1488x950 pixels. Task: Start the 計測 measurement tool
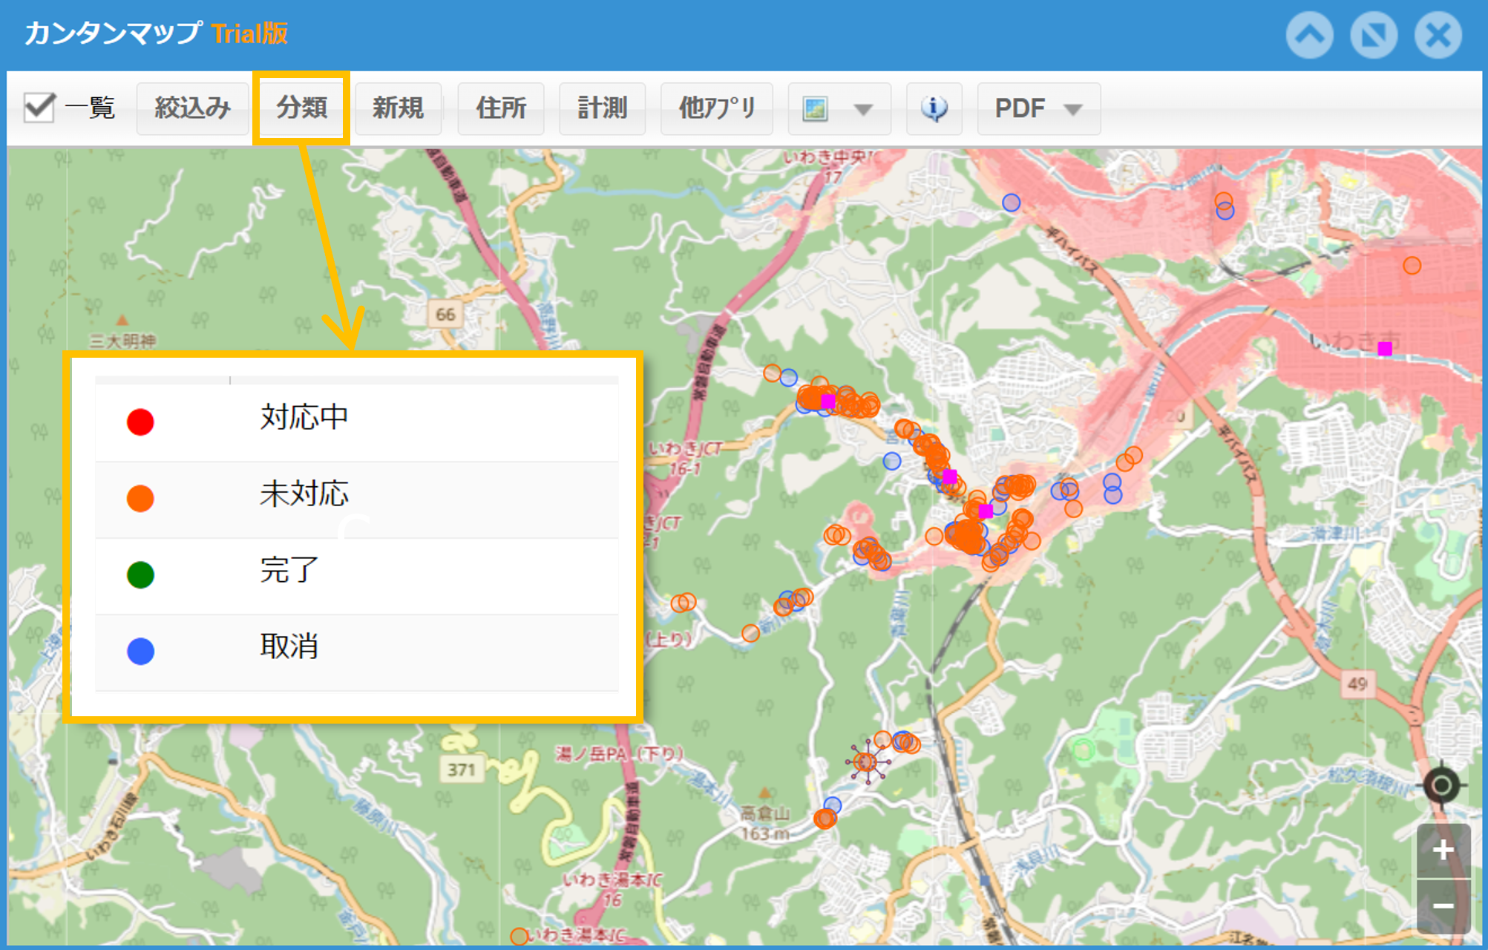602,108
